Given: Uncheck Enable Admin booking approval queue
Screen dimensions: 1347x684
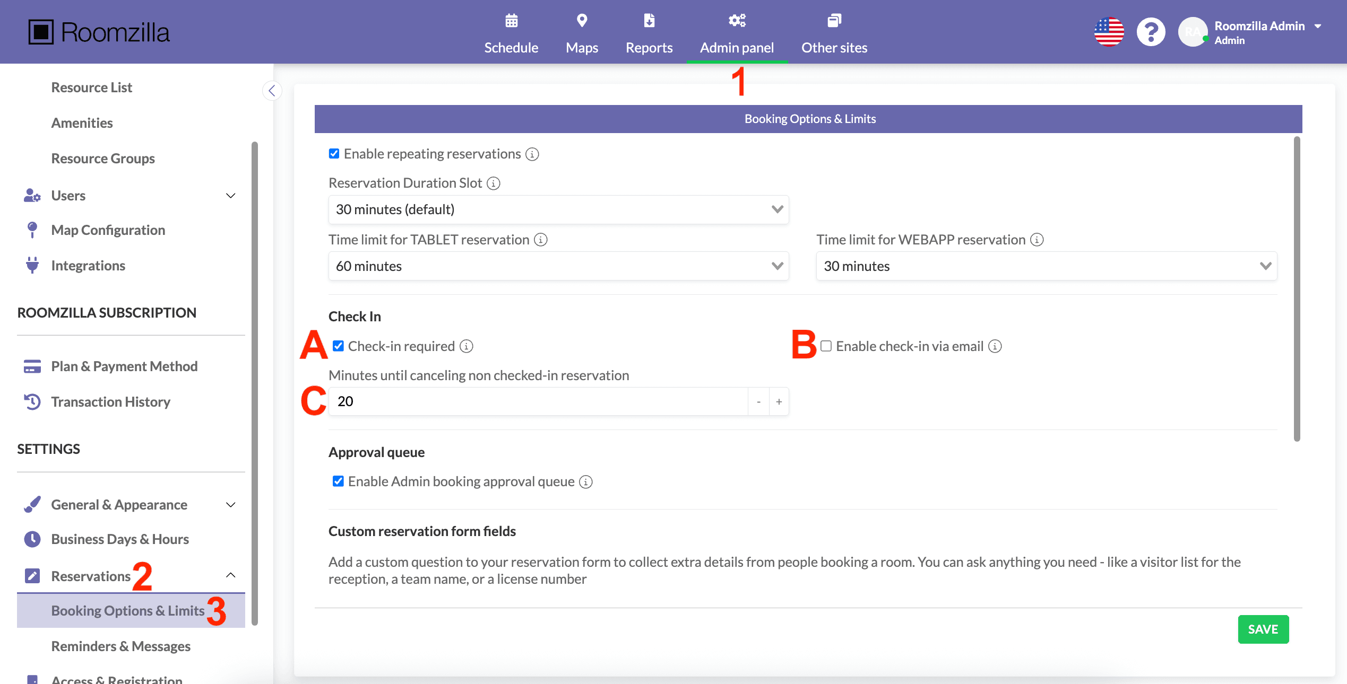Looking at the screenshot, I should pos(338,481).
